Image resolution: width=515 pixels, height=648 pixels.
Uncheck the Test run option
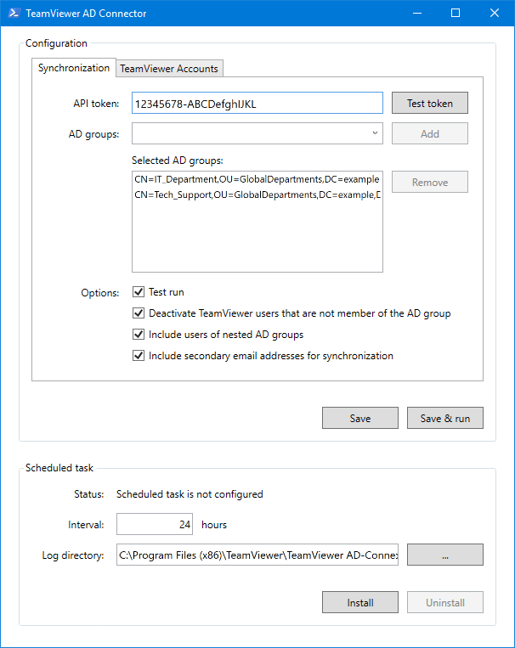point(139,292)
